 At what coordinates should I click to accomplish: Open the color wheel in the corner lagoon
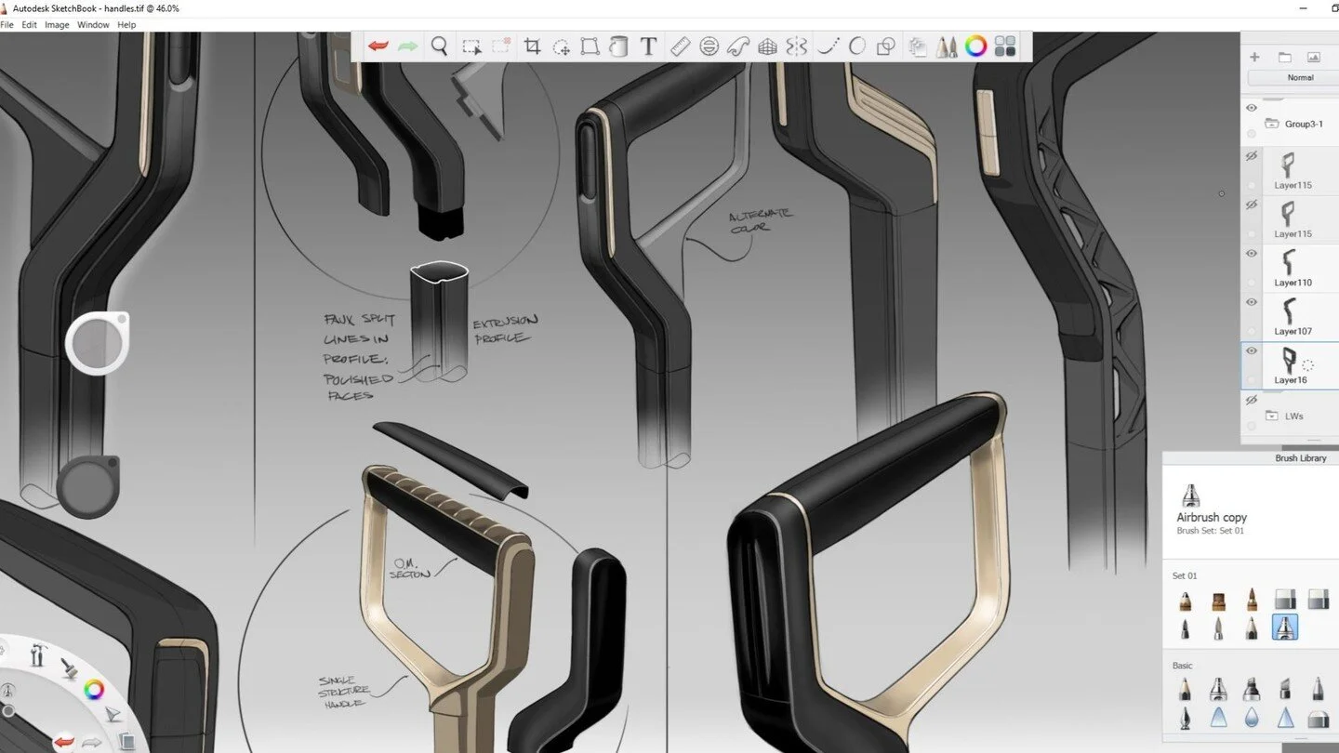[94, 690]
